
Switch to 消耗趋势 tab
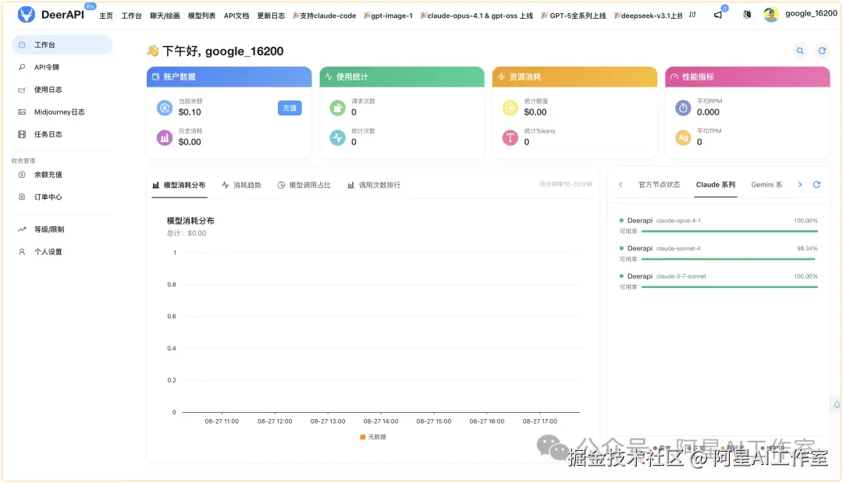click(x=241, y=186)
